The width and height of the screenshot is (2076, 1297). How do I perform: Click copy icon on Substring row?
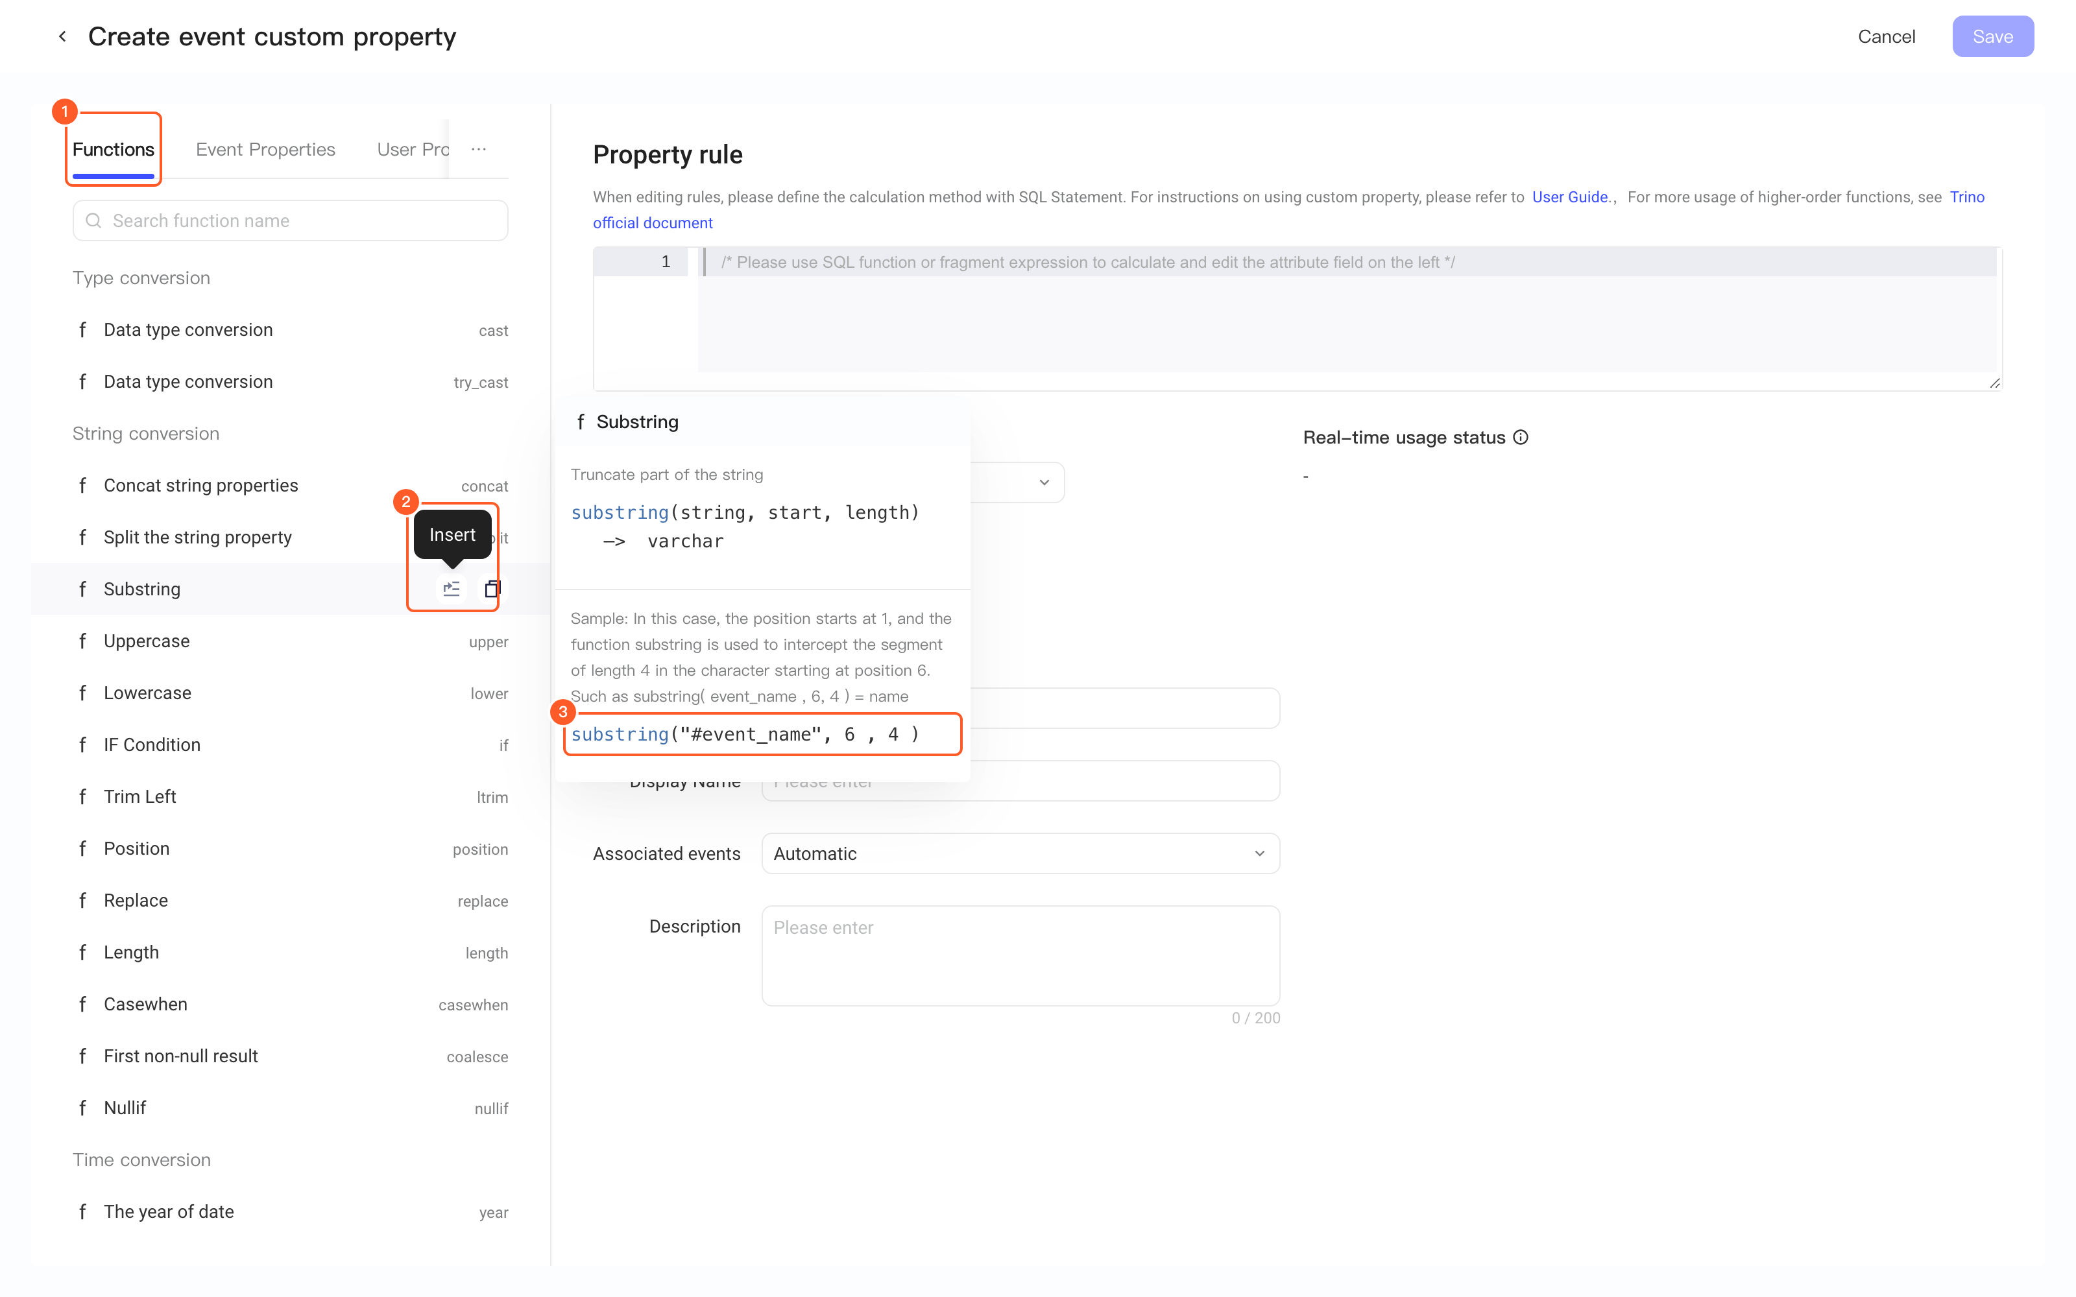point(492,588)
